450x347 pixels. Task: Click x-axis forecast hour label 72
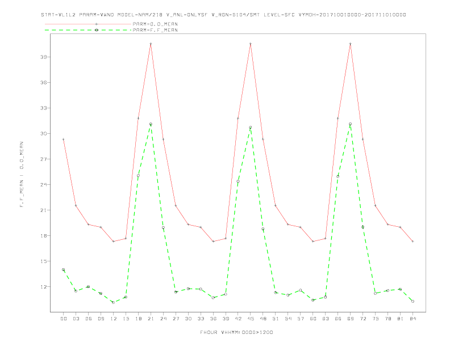(363, 319)
